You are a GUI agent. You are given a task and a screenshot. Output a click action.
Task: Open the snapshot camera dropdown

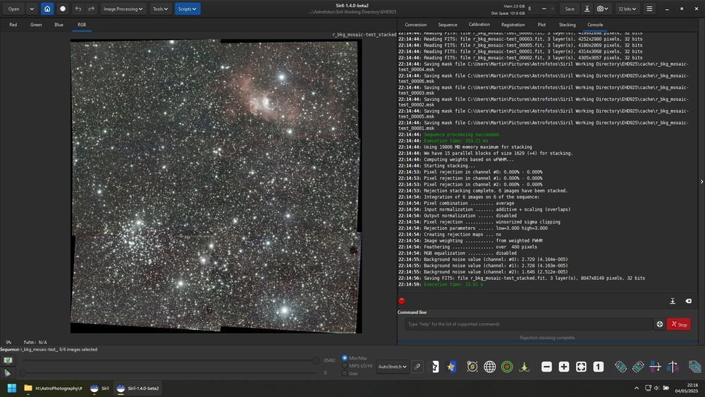[x=602, y=8]
